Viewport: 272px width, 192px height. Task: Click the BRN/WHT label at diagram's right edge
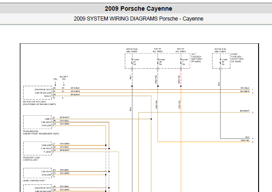point(245,111)
